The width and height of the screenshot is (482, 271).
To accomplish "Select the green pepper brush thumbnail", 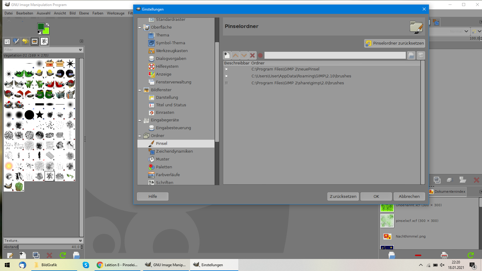I will (19, 186).
